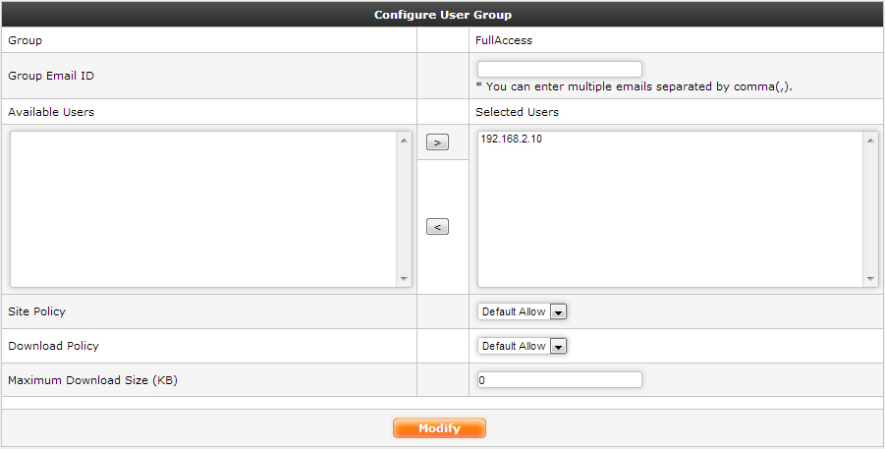Select 192.168.2.10 in Selected Users

pos(512,140)
